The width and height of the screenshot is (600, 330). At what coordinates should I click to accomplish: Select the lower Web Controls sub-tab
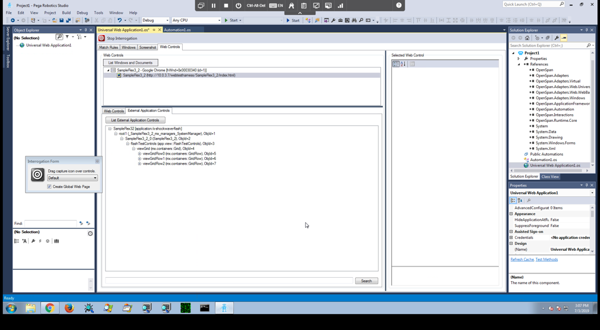[x=114, y=111]
